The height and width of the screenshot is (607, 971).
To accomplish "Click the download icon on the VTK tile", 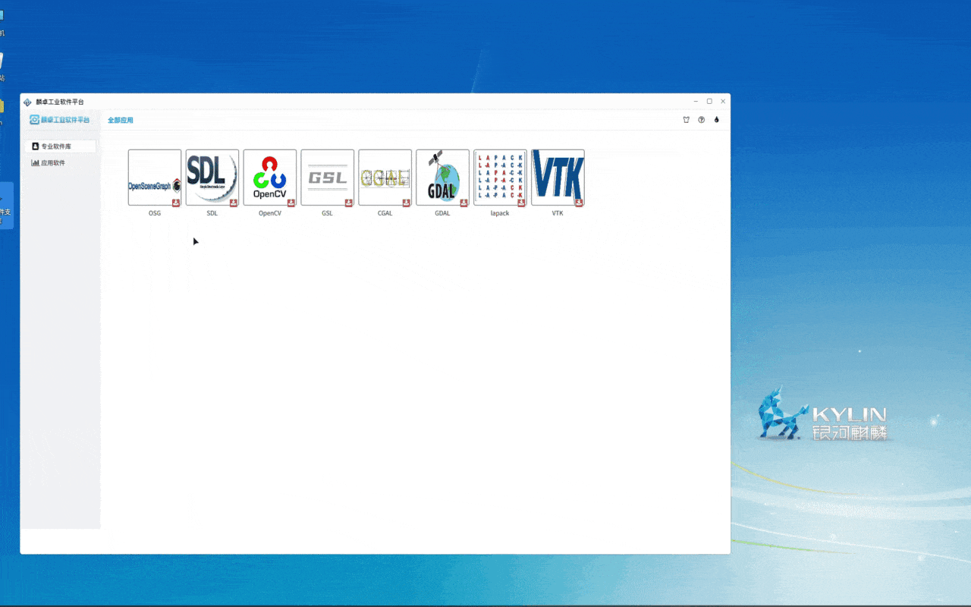I will [580, 203].
